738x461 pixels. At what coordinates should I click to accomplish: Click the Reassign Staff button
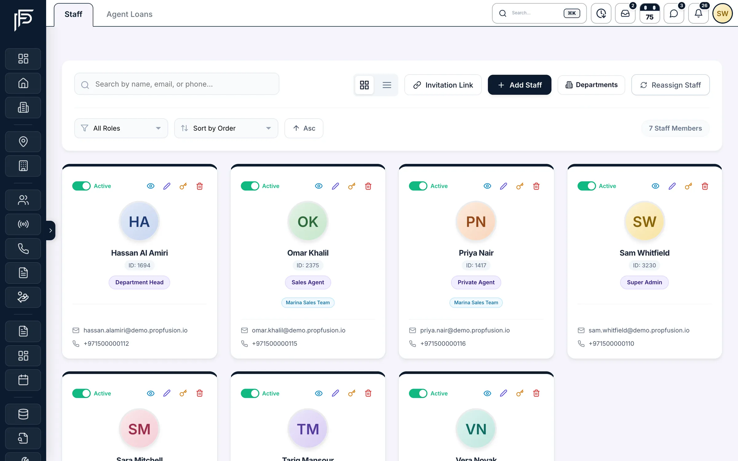point(670,85)
